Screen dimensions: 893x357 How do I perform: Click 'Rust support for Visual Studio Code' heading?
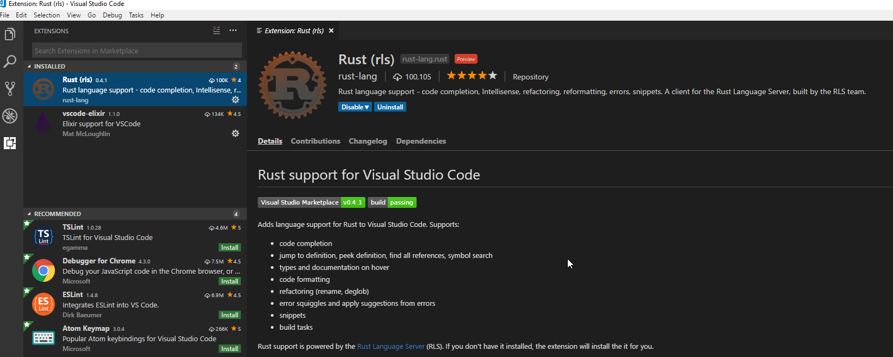[x=369, y=175]
